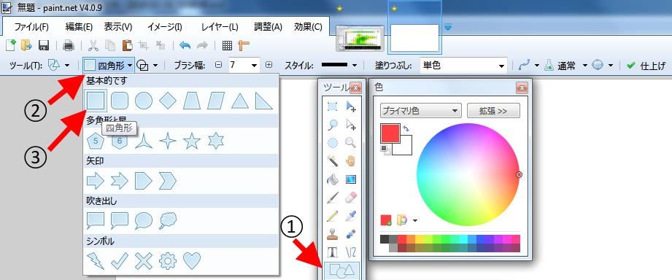Pick the cloud speech bubble shape

pyautogui.click(x=168, y=220)
